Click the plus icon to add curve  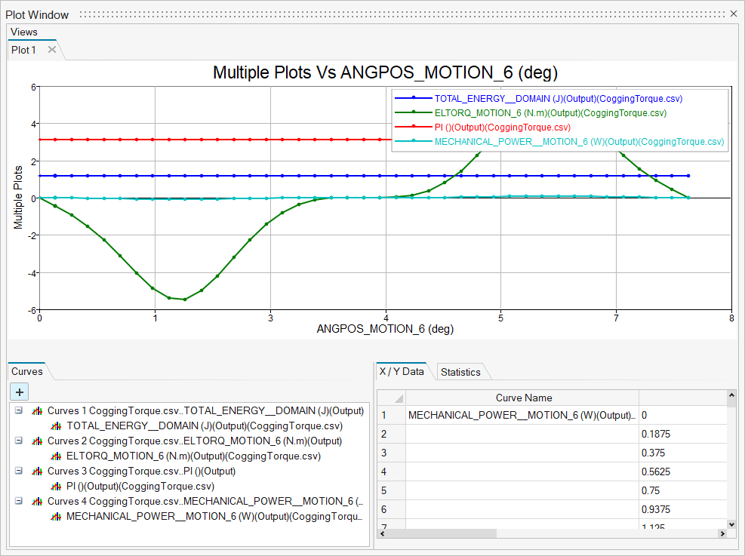[19, 392]
